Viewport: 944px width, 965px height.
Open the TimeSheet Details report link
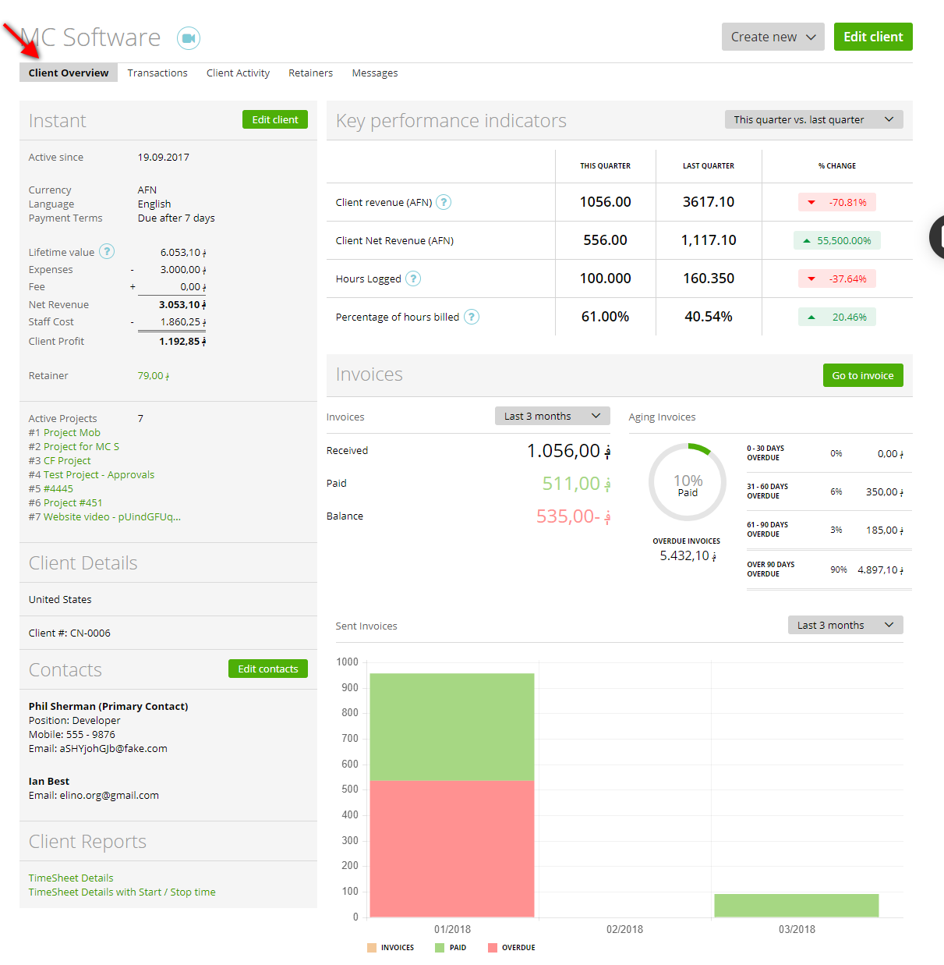(x=70, y=878)
